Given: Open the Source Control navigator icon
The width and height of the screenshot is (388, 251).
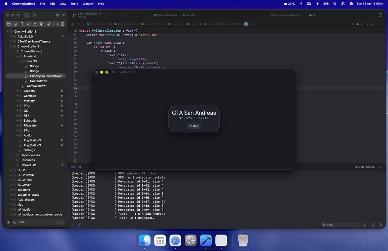Looking at the screenshot, I should (x=15, y=24).
